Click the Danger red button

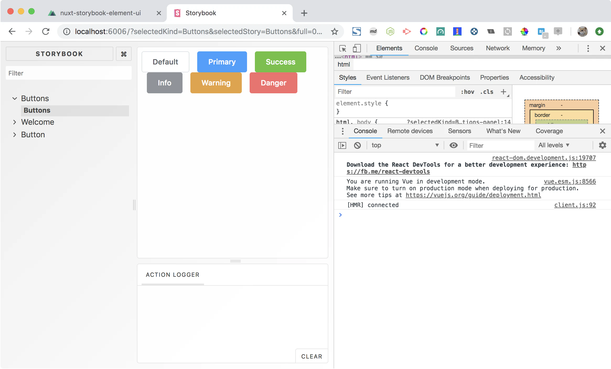click(273, 83)
